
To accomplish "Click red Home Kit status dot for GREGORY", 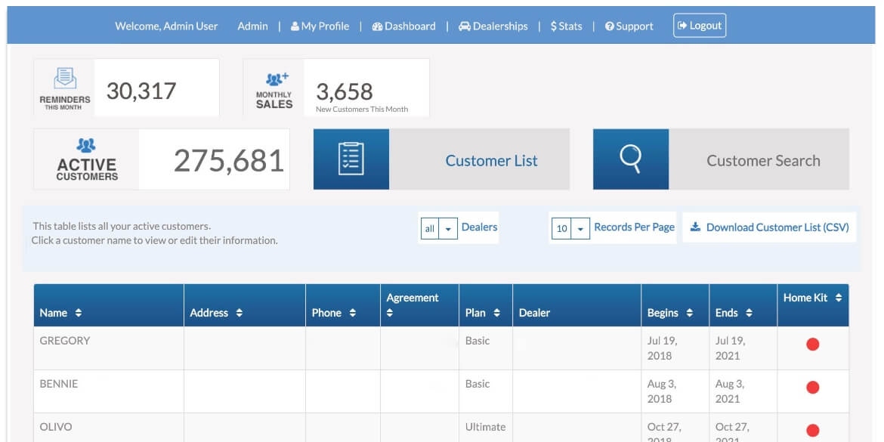I will click(x=813, y=345).
